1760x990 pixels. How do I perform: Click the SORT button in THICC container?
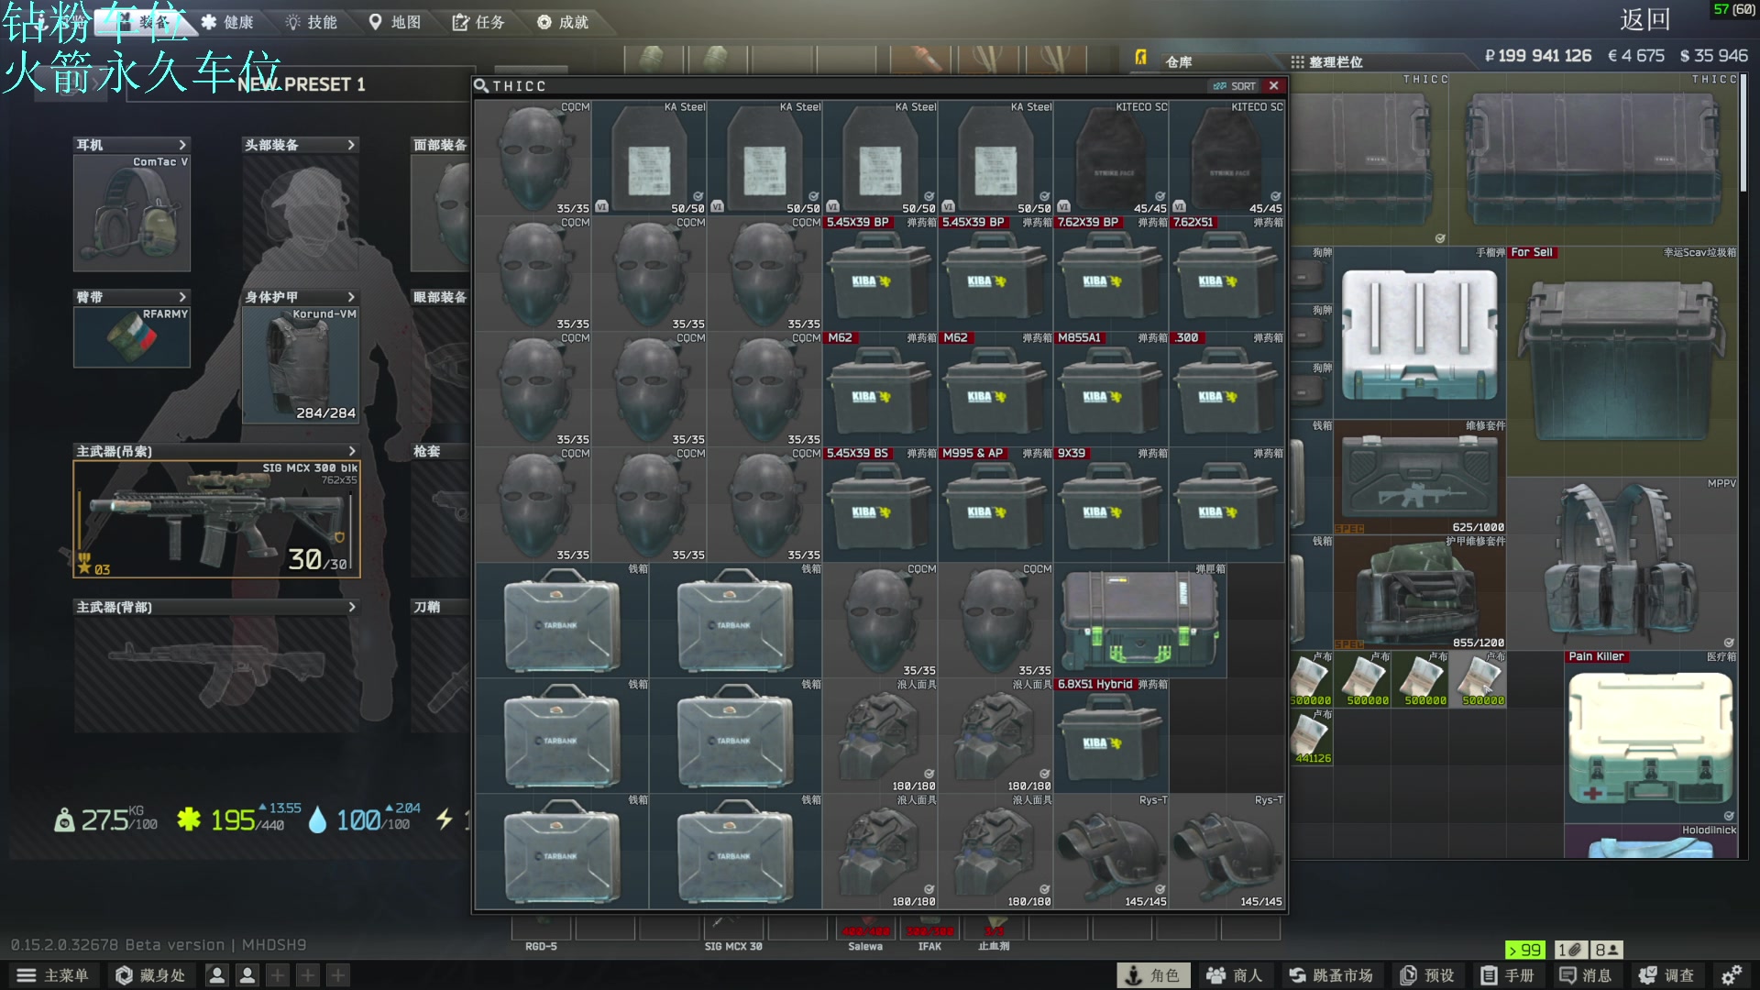click(x=1235, y=86)
